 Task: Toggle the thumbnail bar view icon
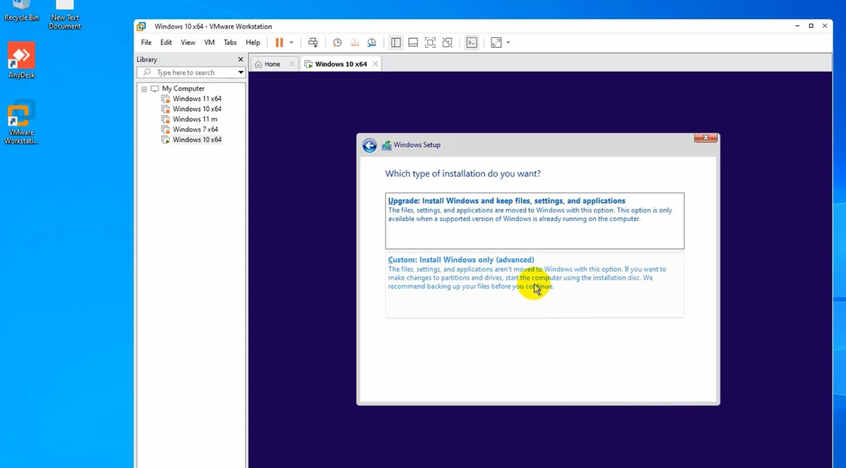click(413, 42)
